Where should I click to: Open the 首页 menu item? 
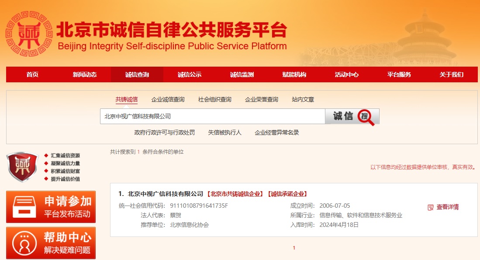pos(32,74)
